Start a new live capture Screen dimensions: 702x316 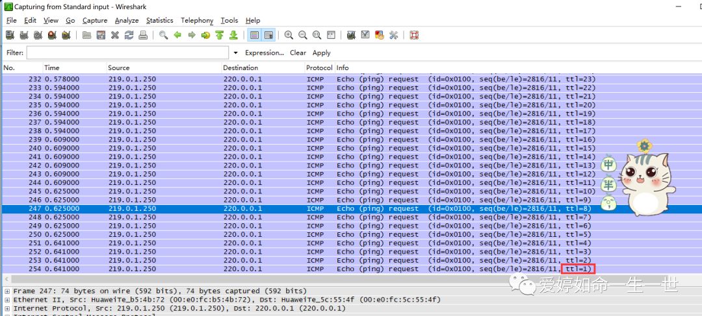pos(38,35)
